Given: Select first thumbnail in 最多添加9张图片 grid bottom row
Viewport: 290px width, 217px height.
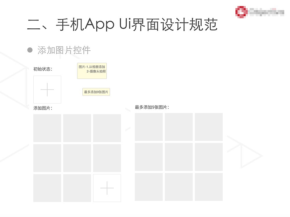Looking at the screenshot, I should pos(149,187).
